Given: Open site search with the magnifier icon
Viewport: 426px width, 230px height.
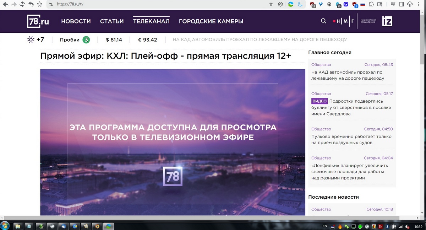Looking at the screenshot, I should 323,21.
